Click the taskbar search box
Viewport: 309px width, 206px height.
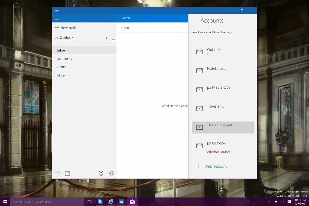(x=47, y=202)
